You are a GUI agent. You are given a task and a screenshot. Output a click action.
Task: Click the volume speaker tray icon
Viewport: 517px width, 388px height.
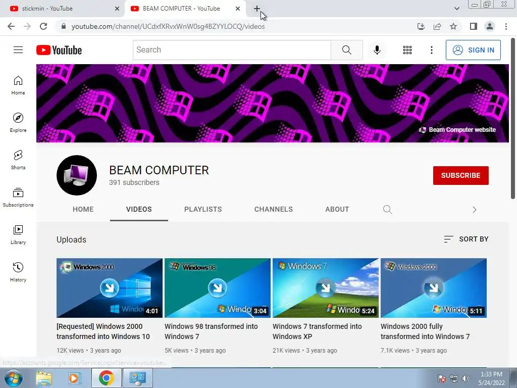(466, 378)
